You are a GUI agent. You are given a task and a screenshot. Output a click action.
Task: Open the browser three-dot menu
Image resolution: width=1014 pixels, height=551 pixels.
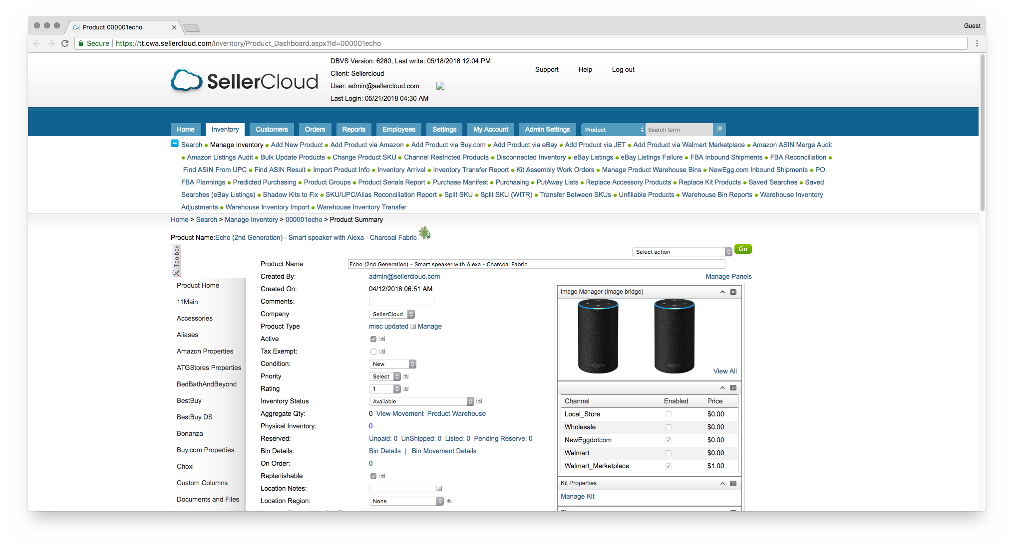click(x=977, y=43)
